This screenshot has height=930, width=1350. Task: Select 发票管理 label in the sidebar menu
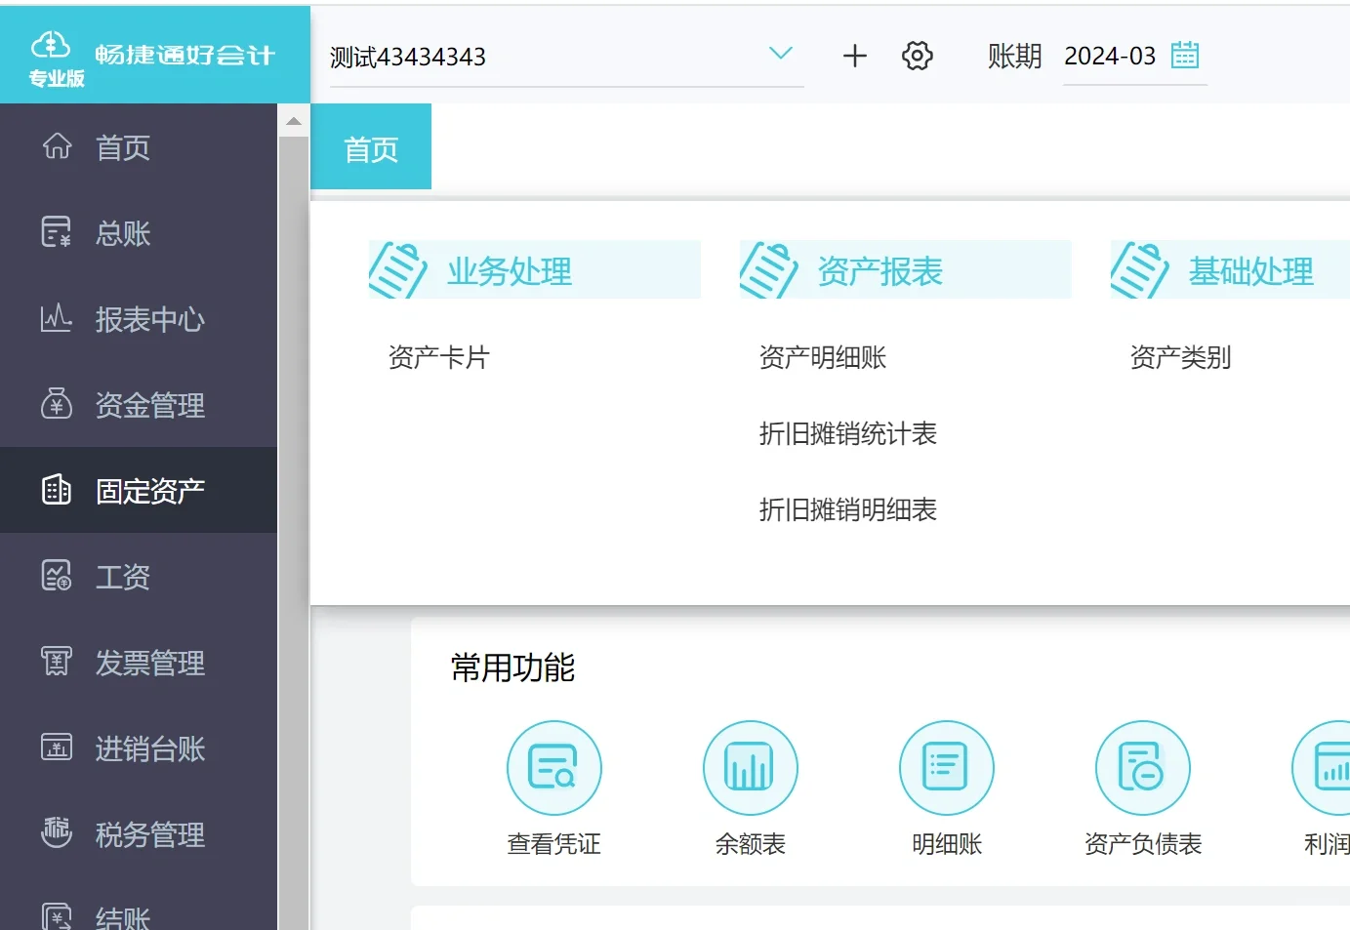(150, 663)
